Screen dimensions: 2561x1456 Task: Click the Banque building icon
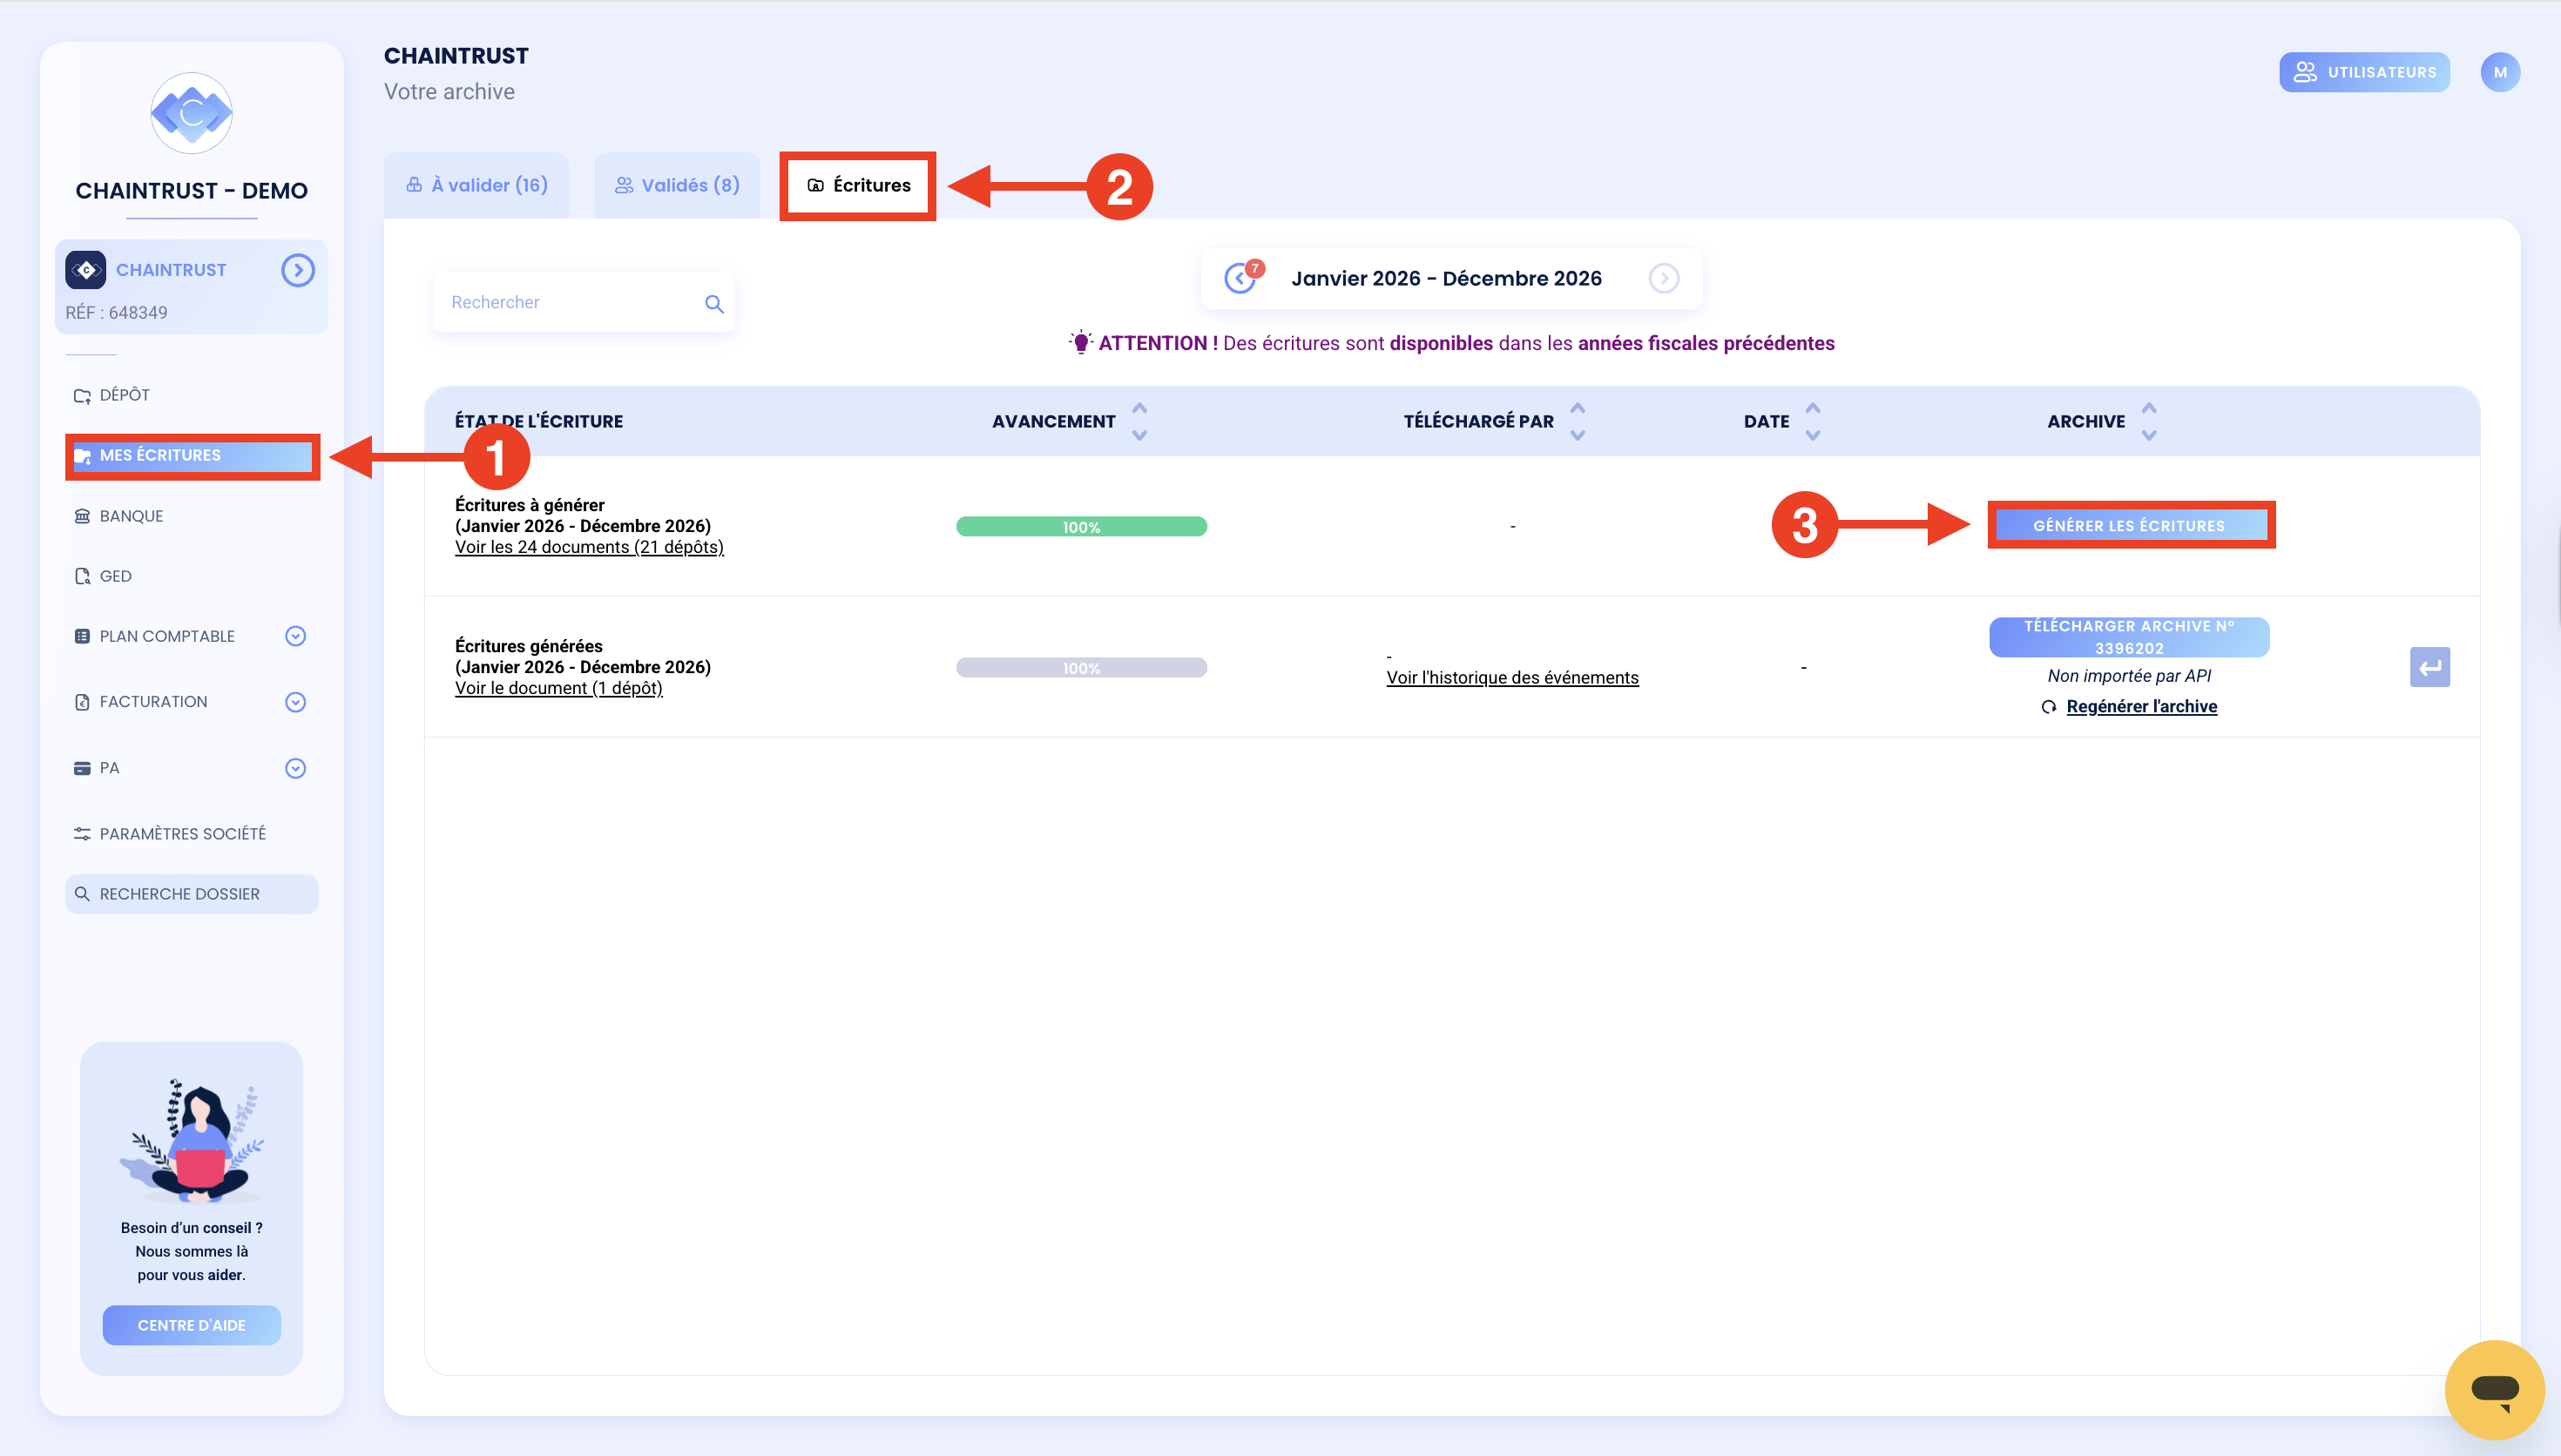[82, 516]
